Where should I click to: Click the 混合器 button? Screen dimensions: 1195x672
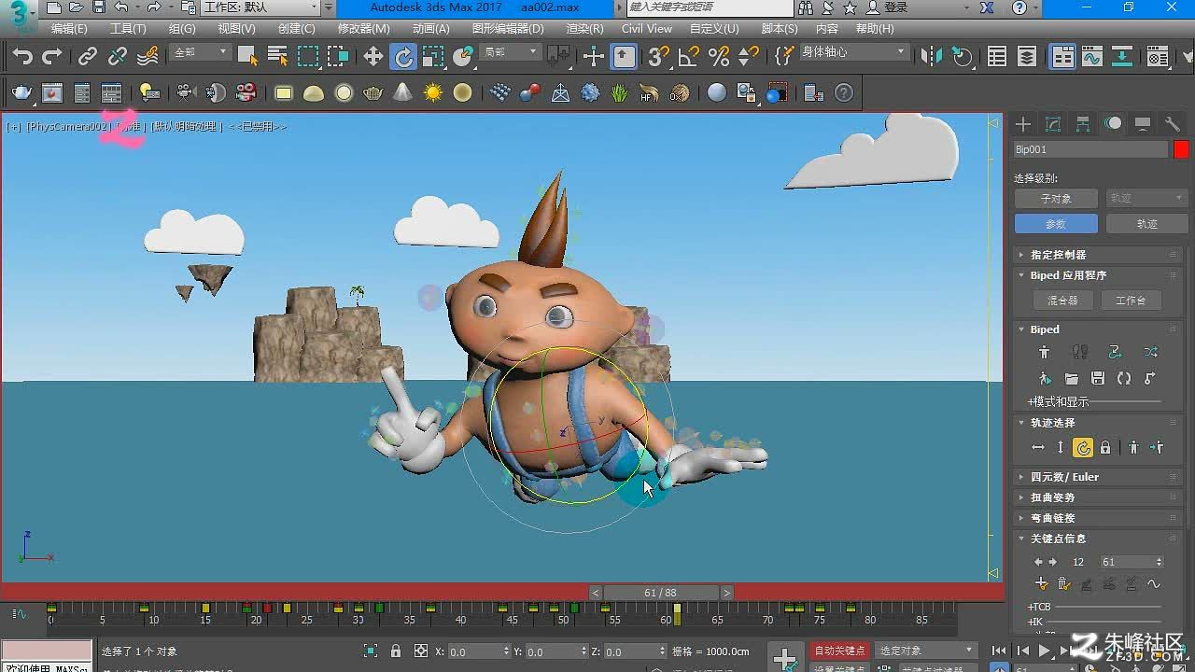(1062, 301)
